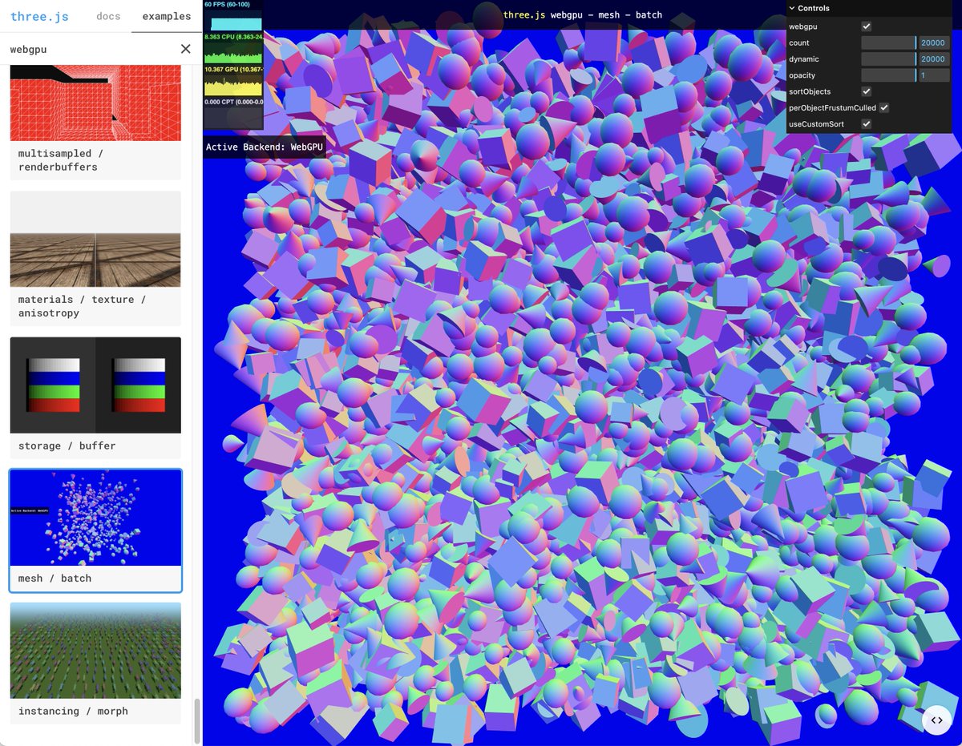The width and height of the screenshot is (962, 746).
Task: Disable perObjectFrustumCulled checkbox
Action: [883, 107]
